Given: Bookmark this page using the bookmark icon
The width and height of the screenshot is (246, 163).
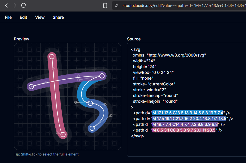Looking at the screenshot, I should [x=105, y=5].
